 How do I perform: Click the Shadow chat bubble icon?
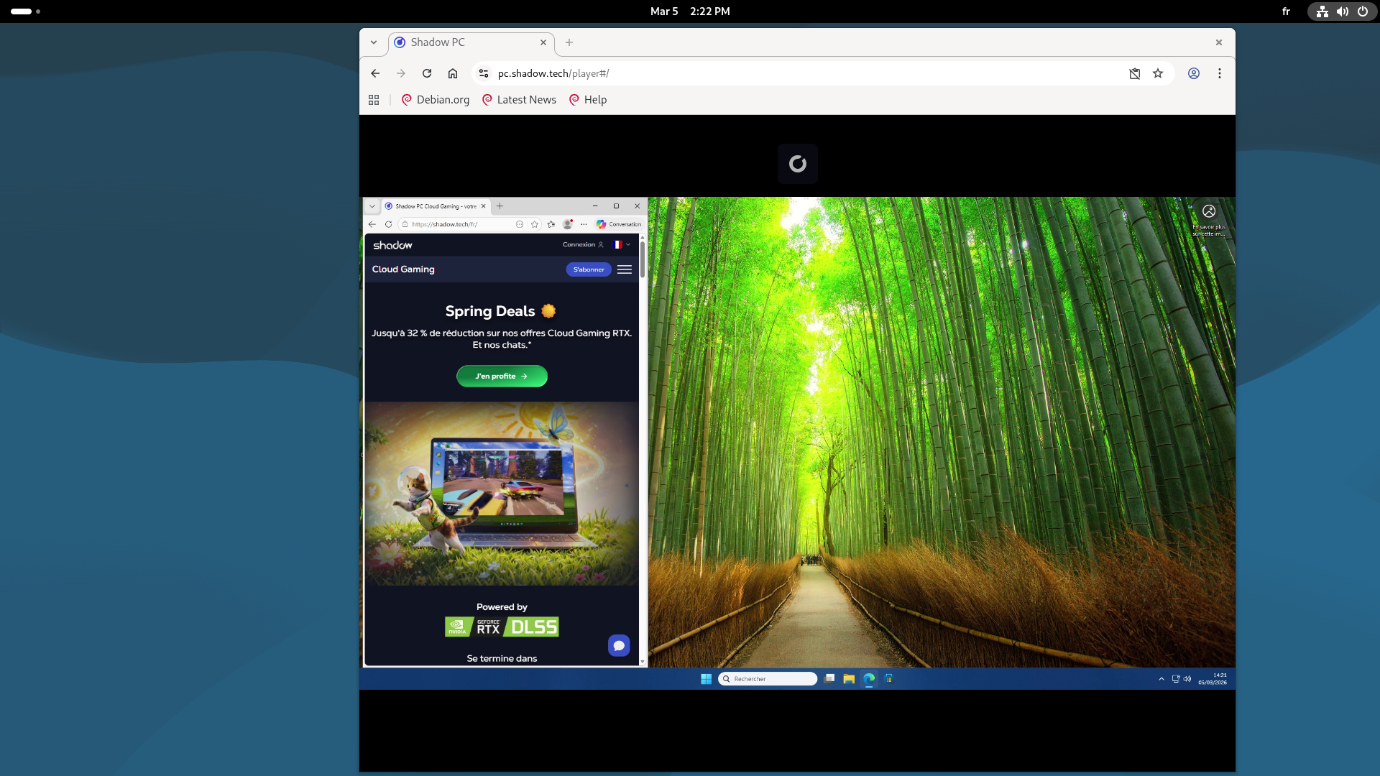coord(619,645)
